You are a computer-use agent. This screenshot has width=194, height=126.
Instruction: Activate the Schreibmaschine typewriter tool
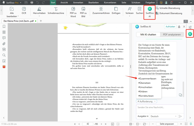pos(56,11)
